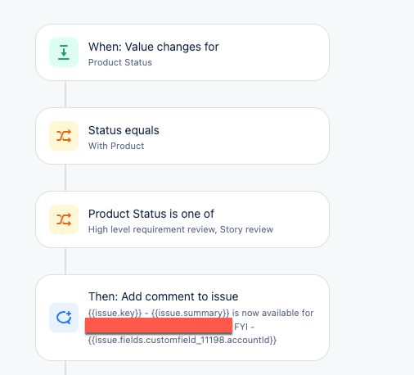The image size is (414, 375).
Task: Click the {{issue.key}} - {{issue.summary}} comment line
Action: point(159,313)
